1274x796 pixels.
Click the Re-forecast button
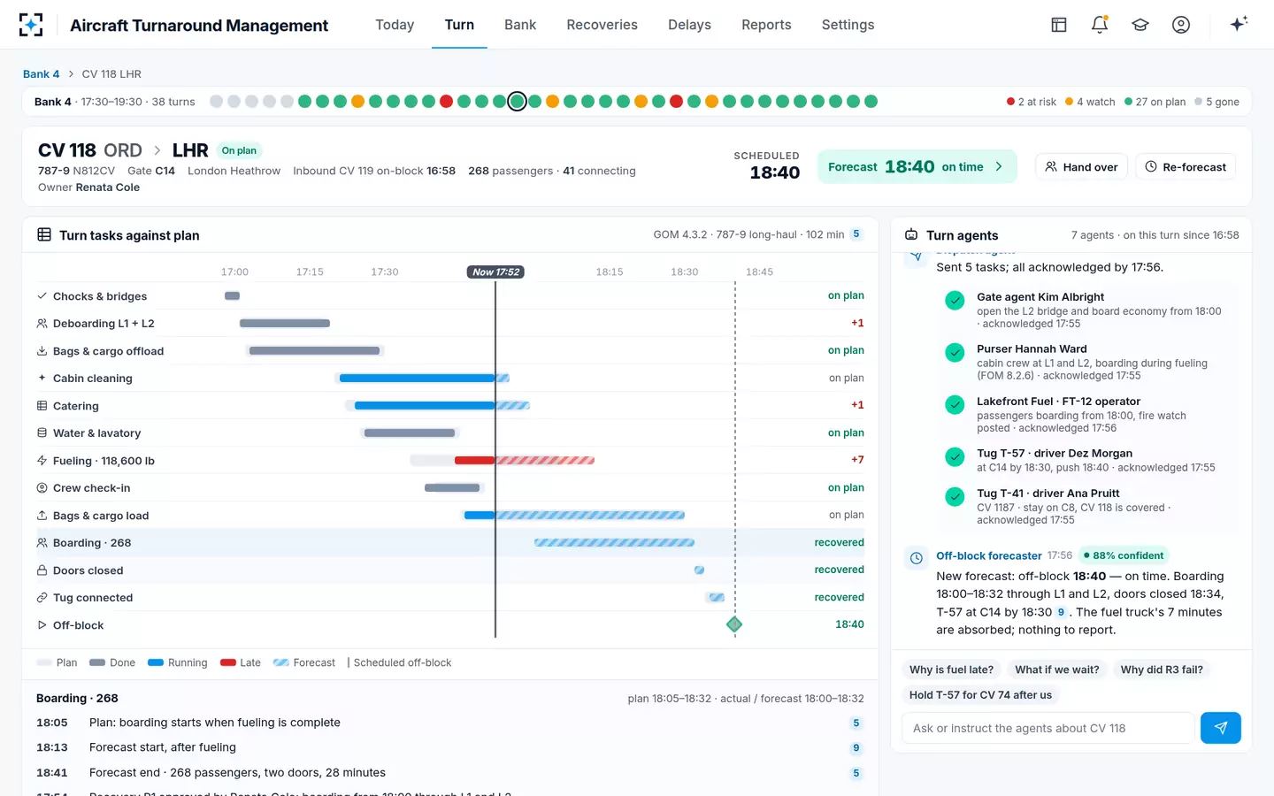point(1186,166)
